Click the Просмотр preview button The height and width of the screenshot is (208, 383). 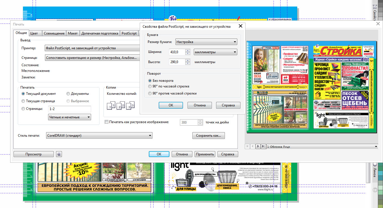[33, 154]
